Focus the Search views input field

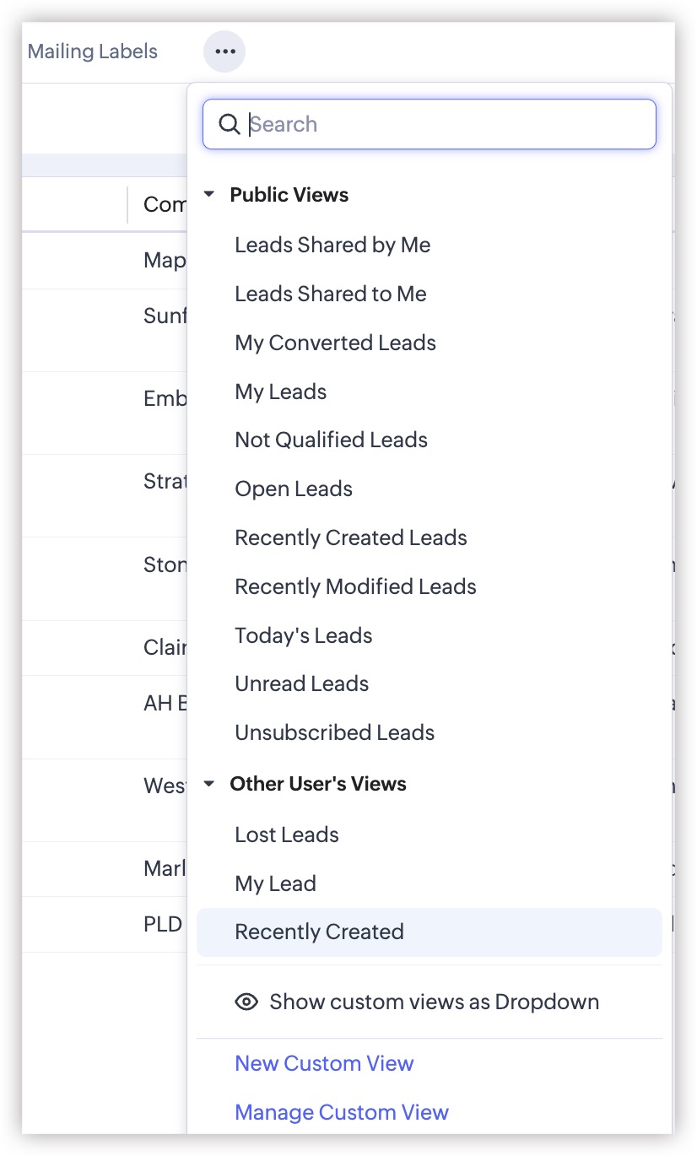(x=447, y=125)
